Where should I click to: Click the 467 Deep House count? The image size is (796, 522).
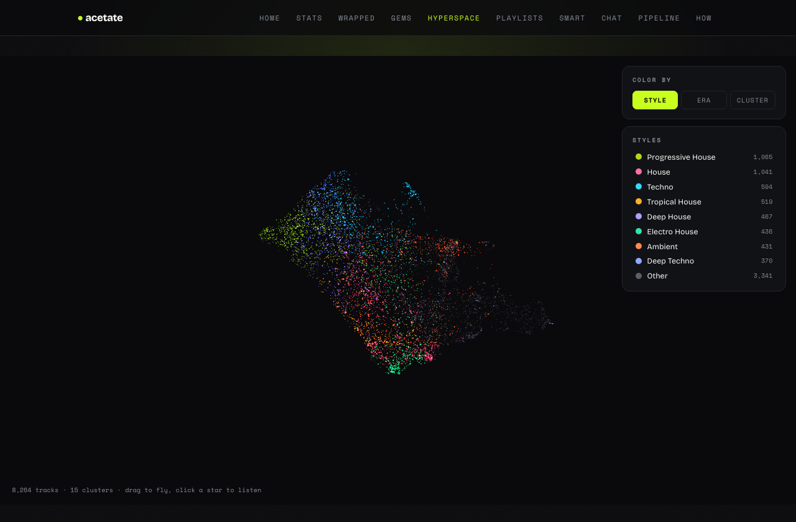(x=767, y=217)
